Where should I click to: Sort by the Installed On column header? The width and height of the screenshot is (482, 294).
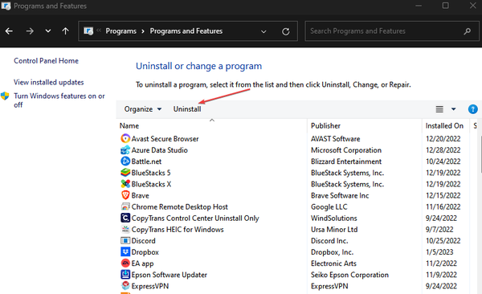pos(444,126)
